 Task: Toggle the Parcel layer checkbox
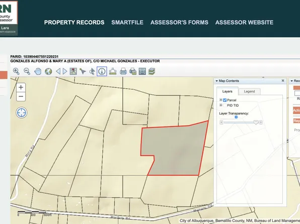[x=225, y=100]
